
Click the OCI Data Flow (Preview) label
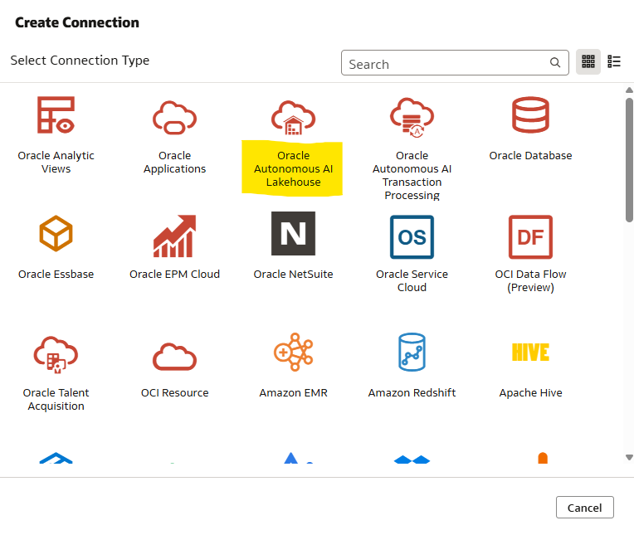530,280
